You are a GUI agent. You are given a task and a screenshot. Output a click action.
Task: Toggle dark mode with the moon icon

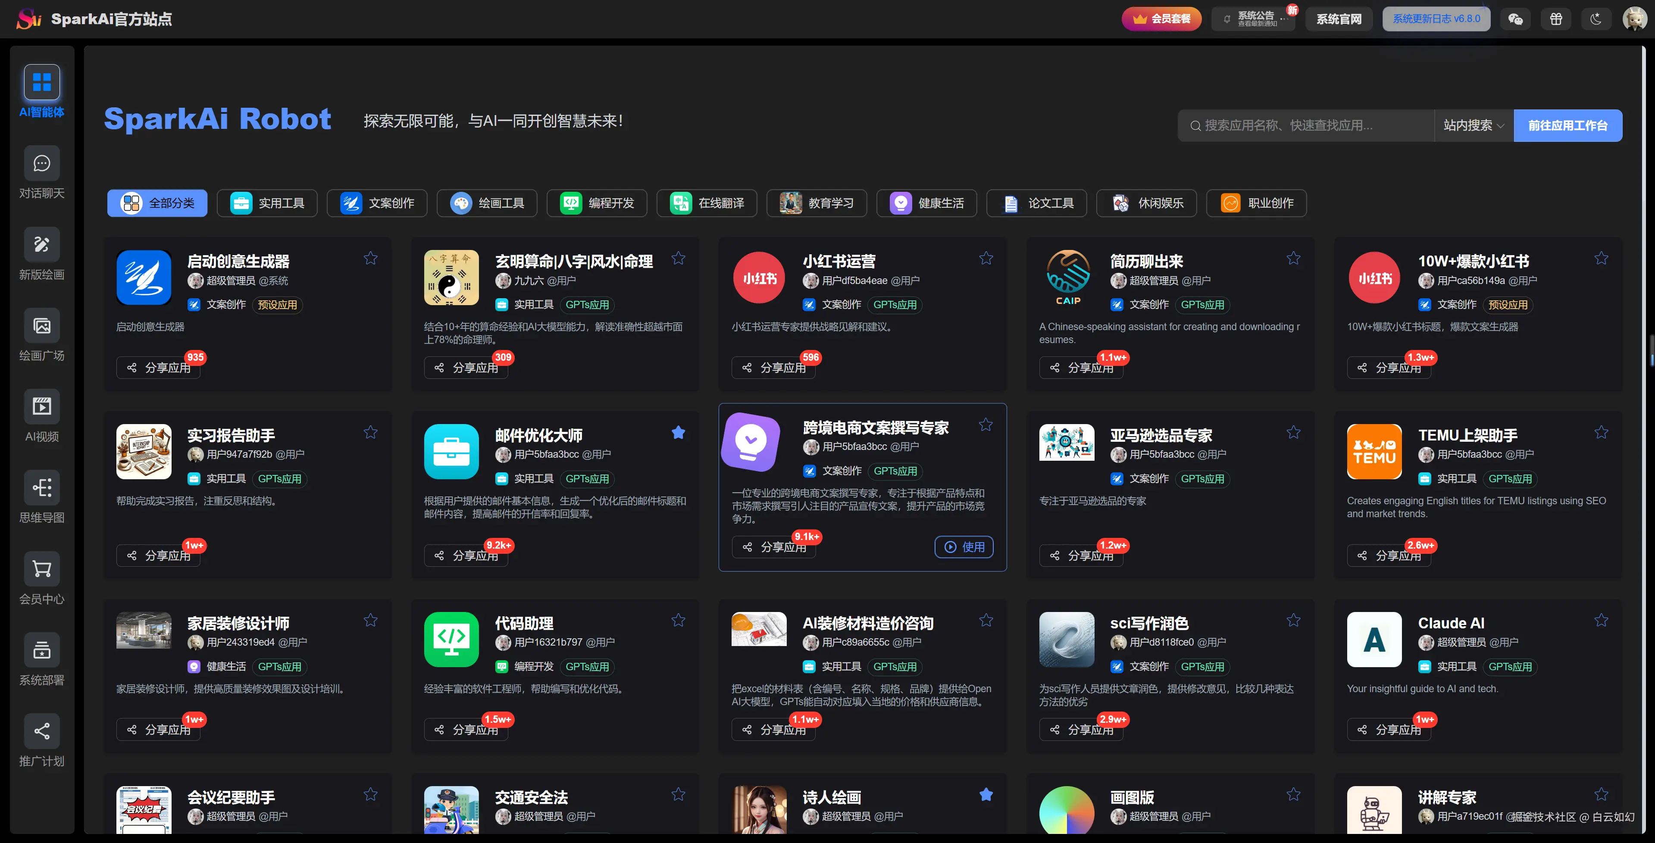[x=1596, y=19]
